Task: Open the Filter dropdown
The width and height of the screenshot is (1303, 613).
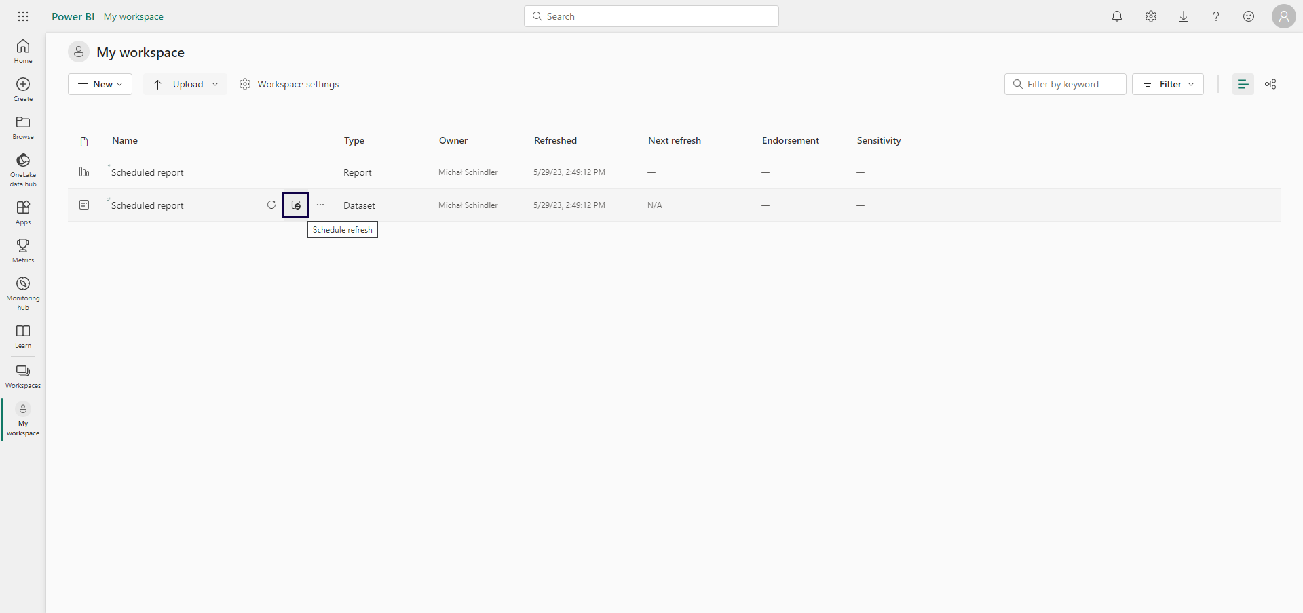Action: point(1167,84)
